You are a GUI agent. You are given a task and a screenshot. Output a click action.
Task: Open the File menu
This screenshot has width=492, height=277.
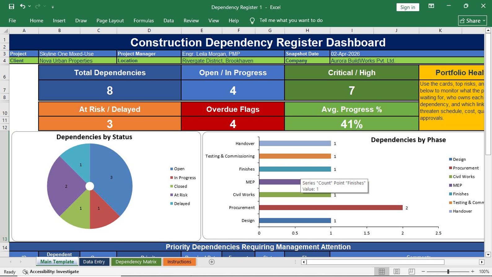12,20
